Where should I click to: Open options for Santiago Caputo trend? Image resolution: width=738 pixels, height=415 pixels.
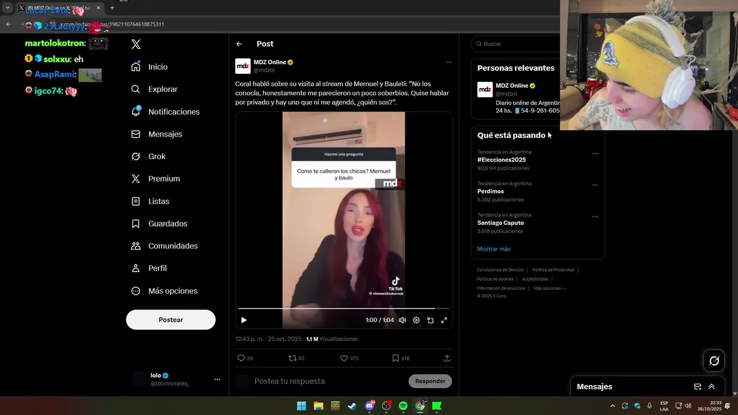coord(595,217)
